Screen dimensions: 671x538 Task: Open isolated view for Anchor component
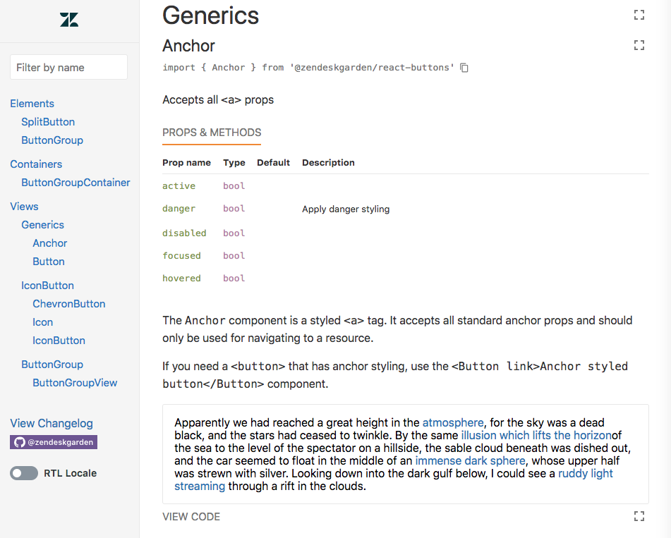[x=639, y=45]
